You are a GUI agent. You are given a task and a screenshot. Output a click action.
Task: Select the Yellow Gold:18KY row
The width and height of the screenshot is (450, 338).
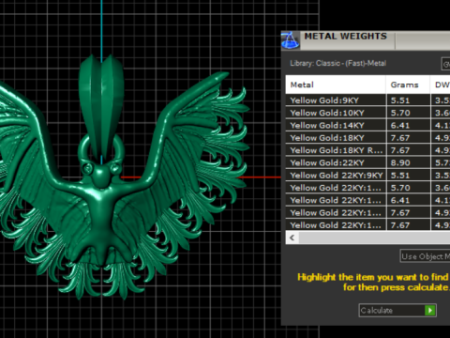pos(367,138)
